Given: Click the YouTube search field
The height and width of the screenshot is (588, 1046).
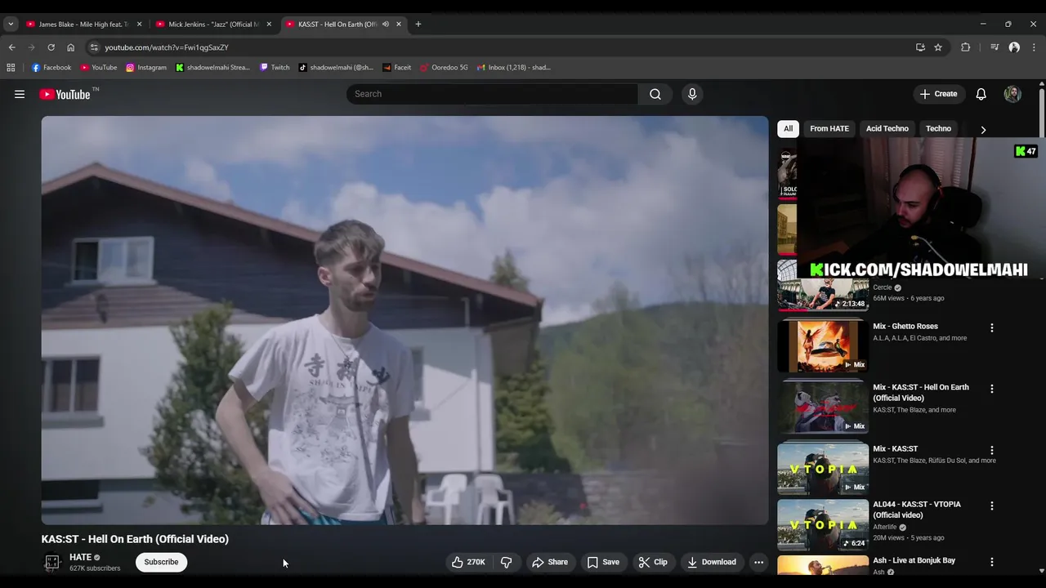Looking at the screenshot, I should click(x=492, y=94).
